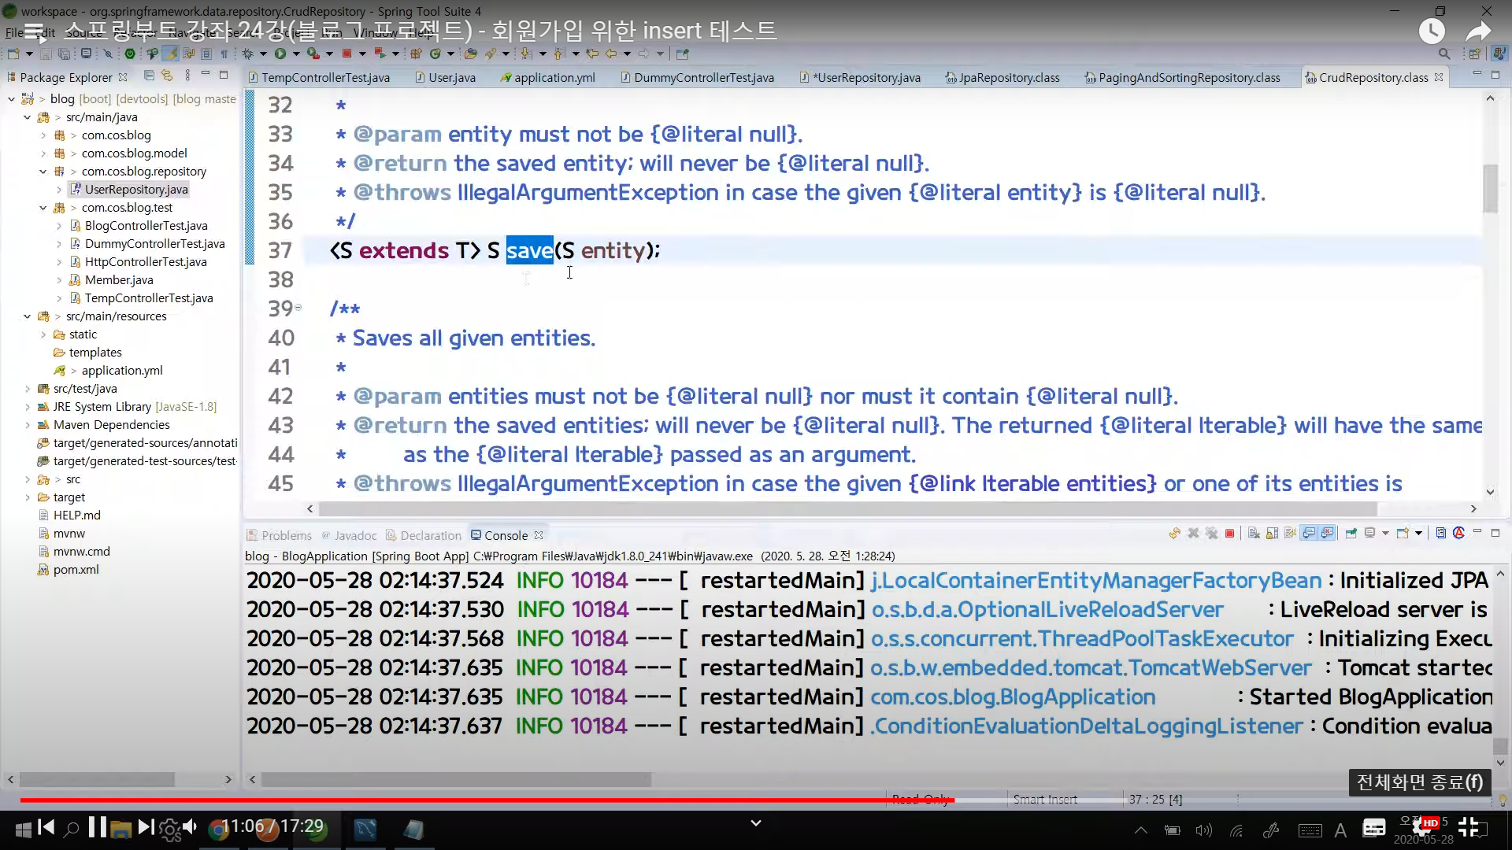Toggle Link with Editor in Package Explorer
The width and height of the screenshot is (1512, 850).
[167, 76]
